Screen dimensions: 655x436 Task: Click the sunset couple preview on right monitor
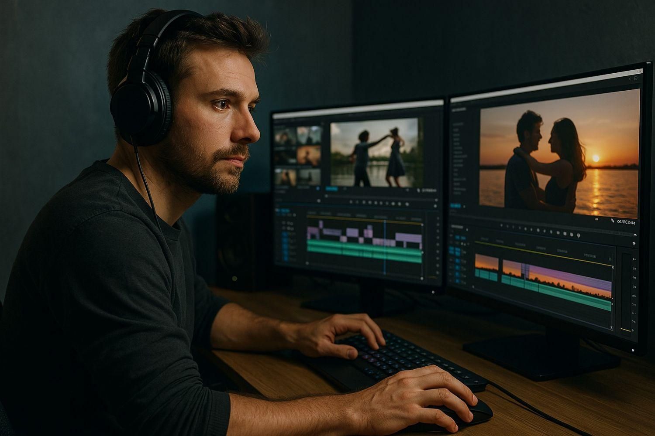559,153
